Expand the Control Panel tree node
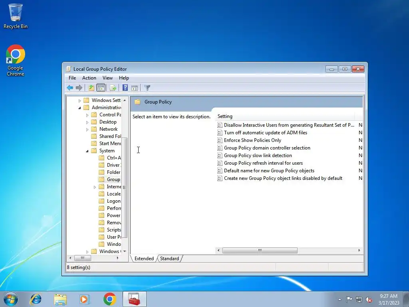Image resolution: width=409 pixels, height=307 pixels. (87, 115)
